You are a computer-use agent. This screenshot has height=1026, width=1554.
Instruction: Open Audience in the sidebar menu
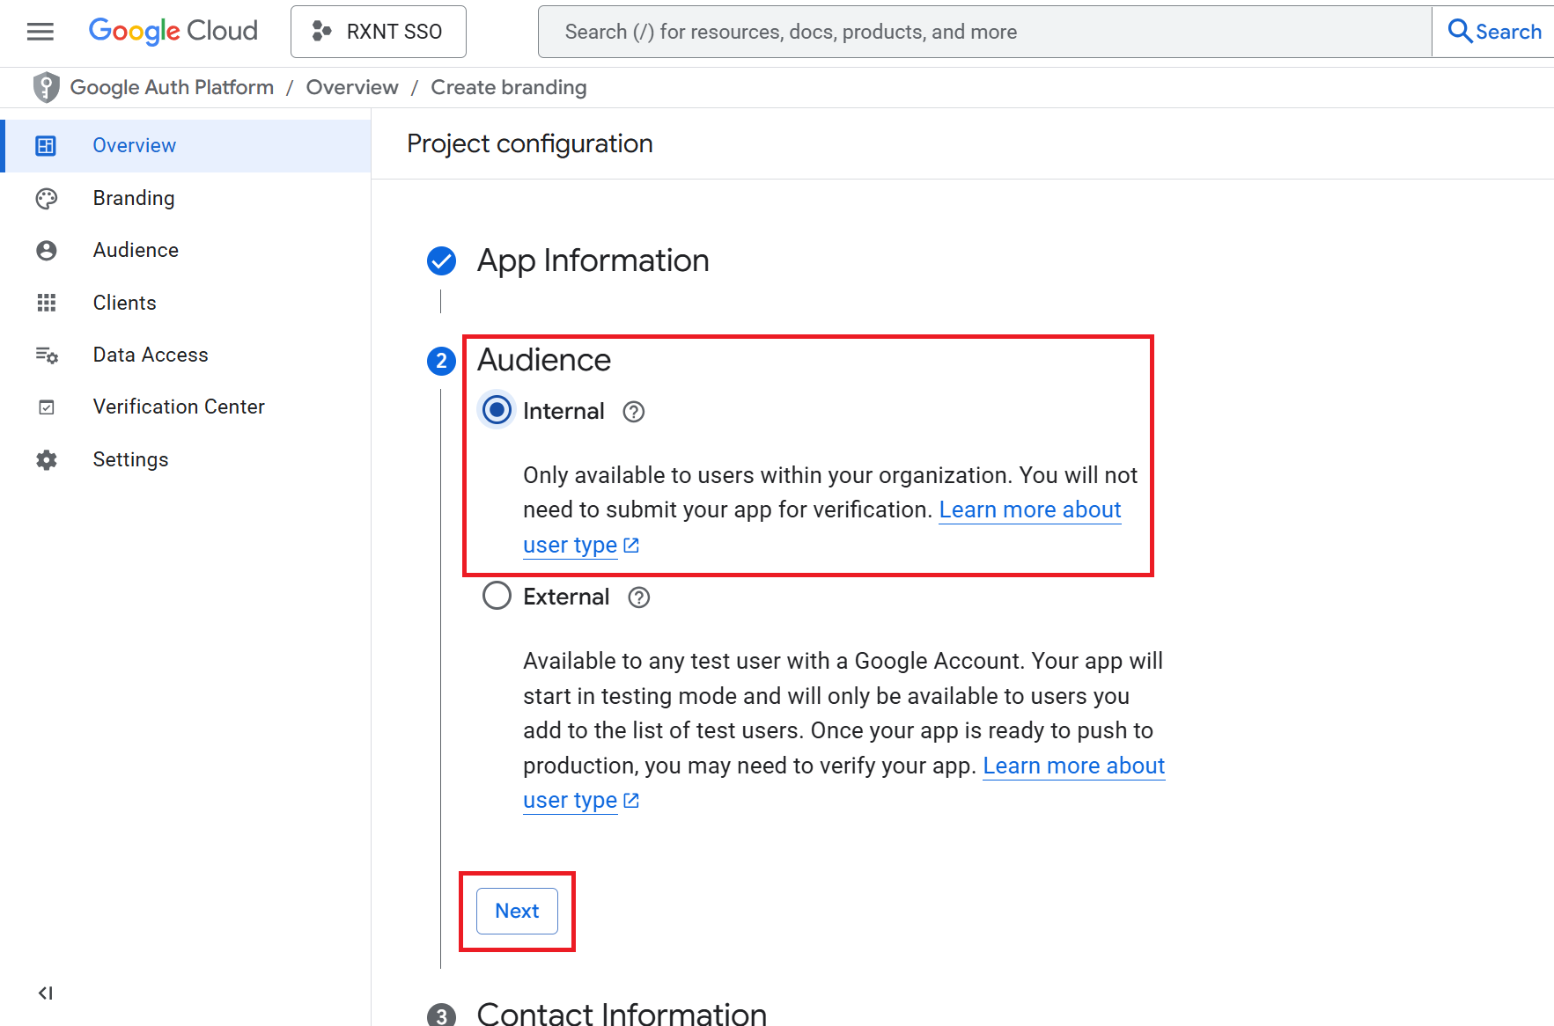136,251
